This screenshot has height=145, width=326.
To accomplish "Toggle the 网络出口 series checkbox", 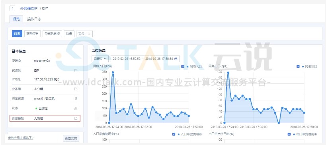I will tap(298, 67).
